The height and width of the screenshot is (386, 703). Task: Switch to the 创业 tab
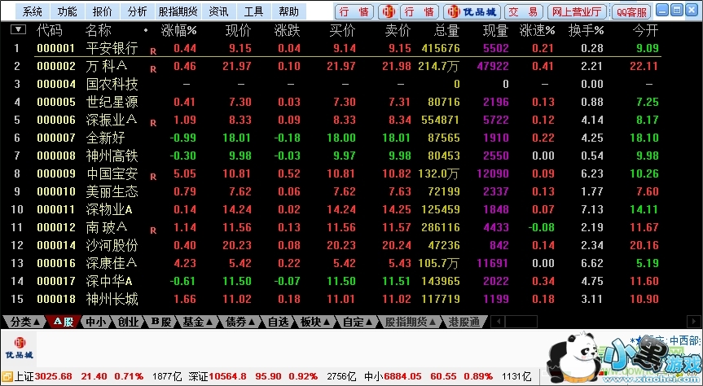pos(128,322)
